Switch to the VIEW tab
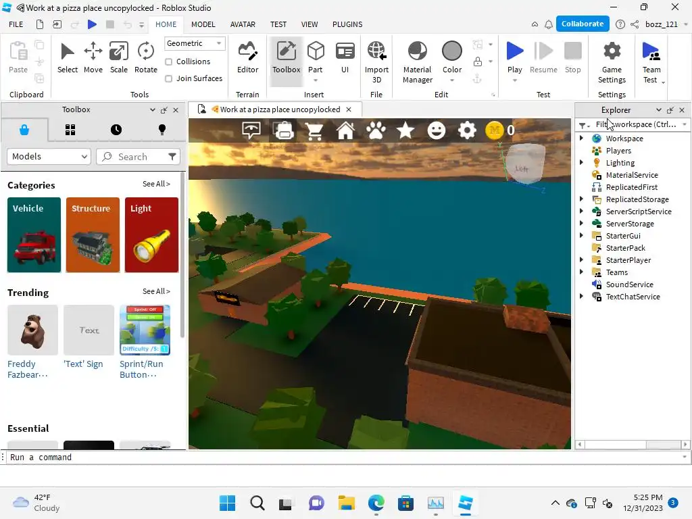 coord(310,24)
